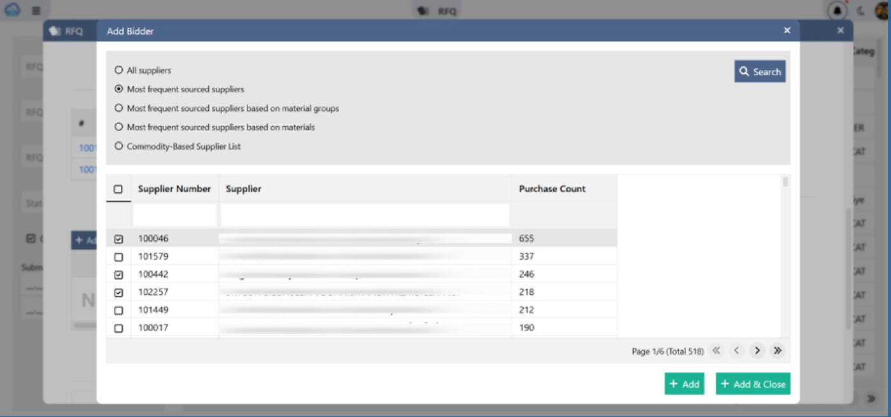Select Most frequent sourced suppliers
Viewport: 891px width, 417px height.
(x=179, y=89)
